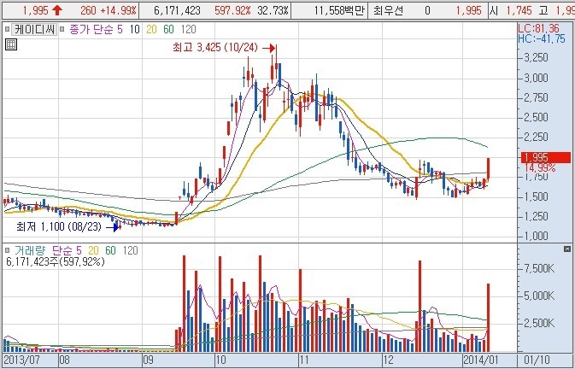Select the price 10-day moving average label
Viewport: 575px width, 369px height.
click(135, 29)
